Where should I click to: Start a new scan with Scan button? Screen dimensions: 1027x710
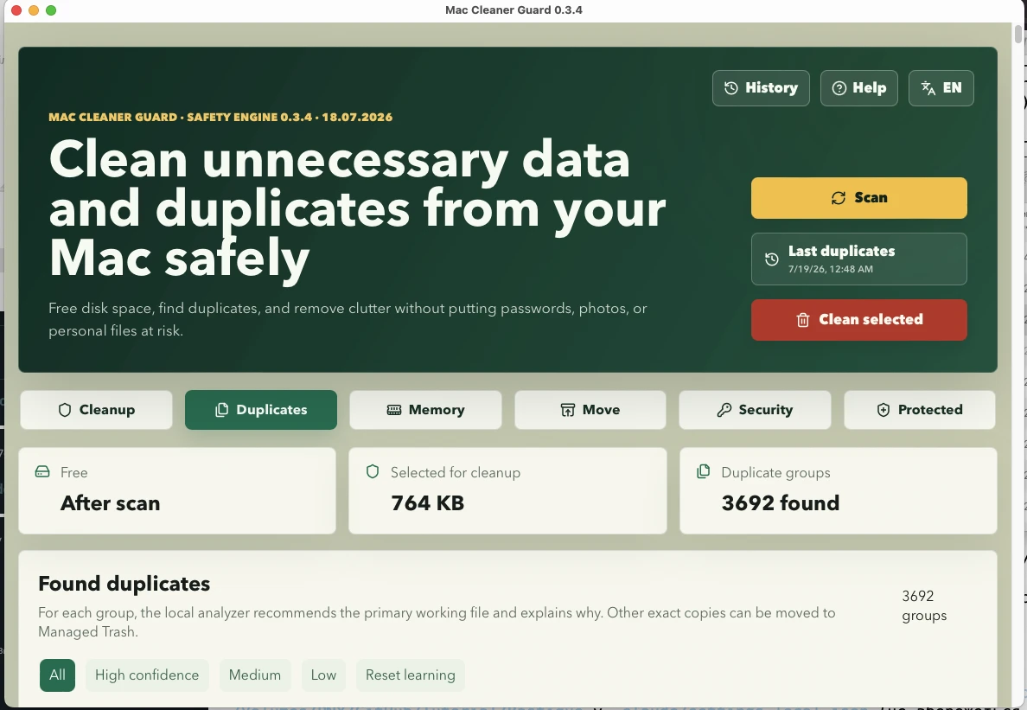(858, 198)
